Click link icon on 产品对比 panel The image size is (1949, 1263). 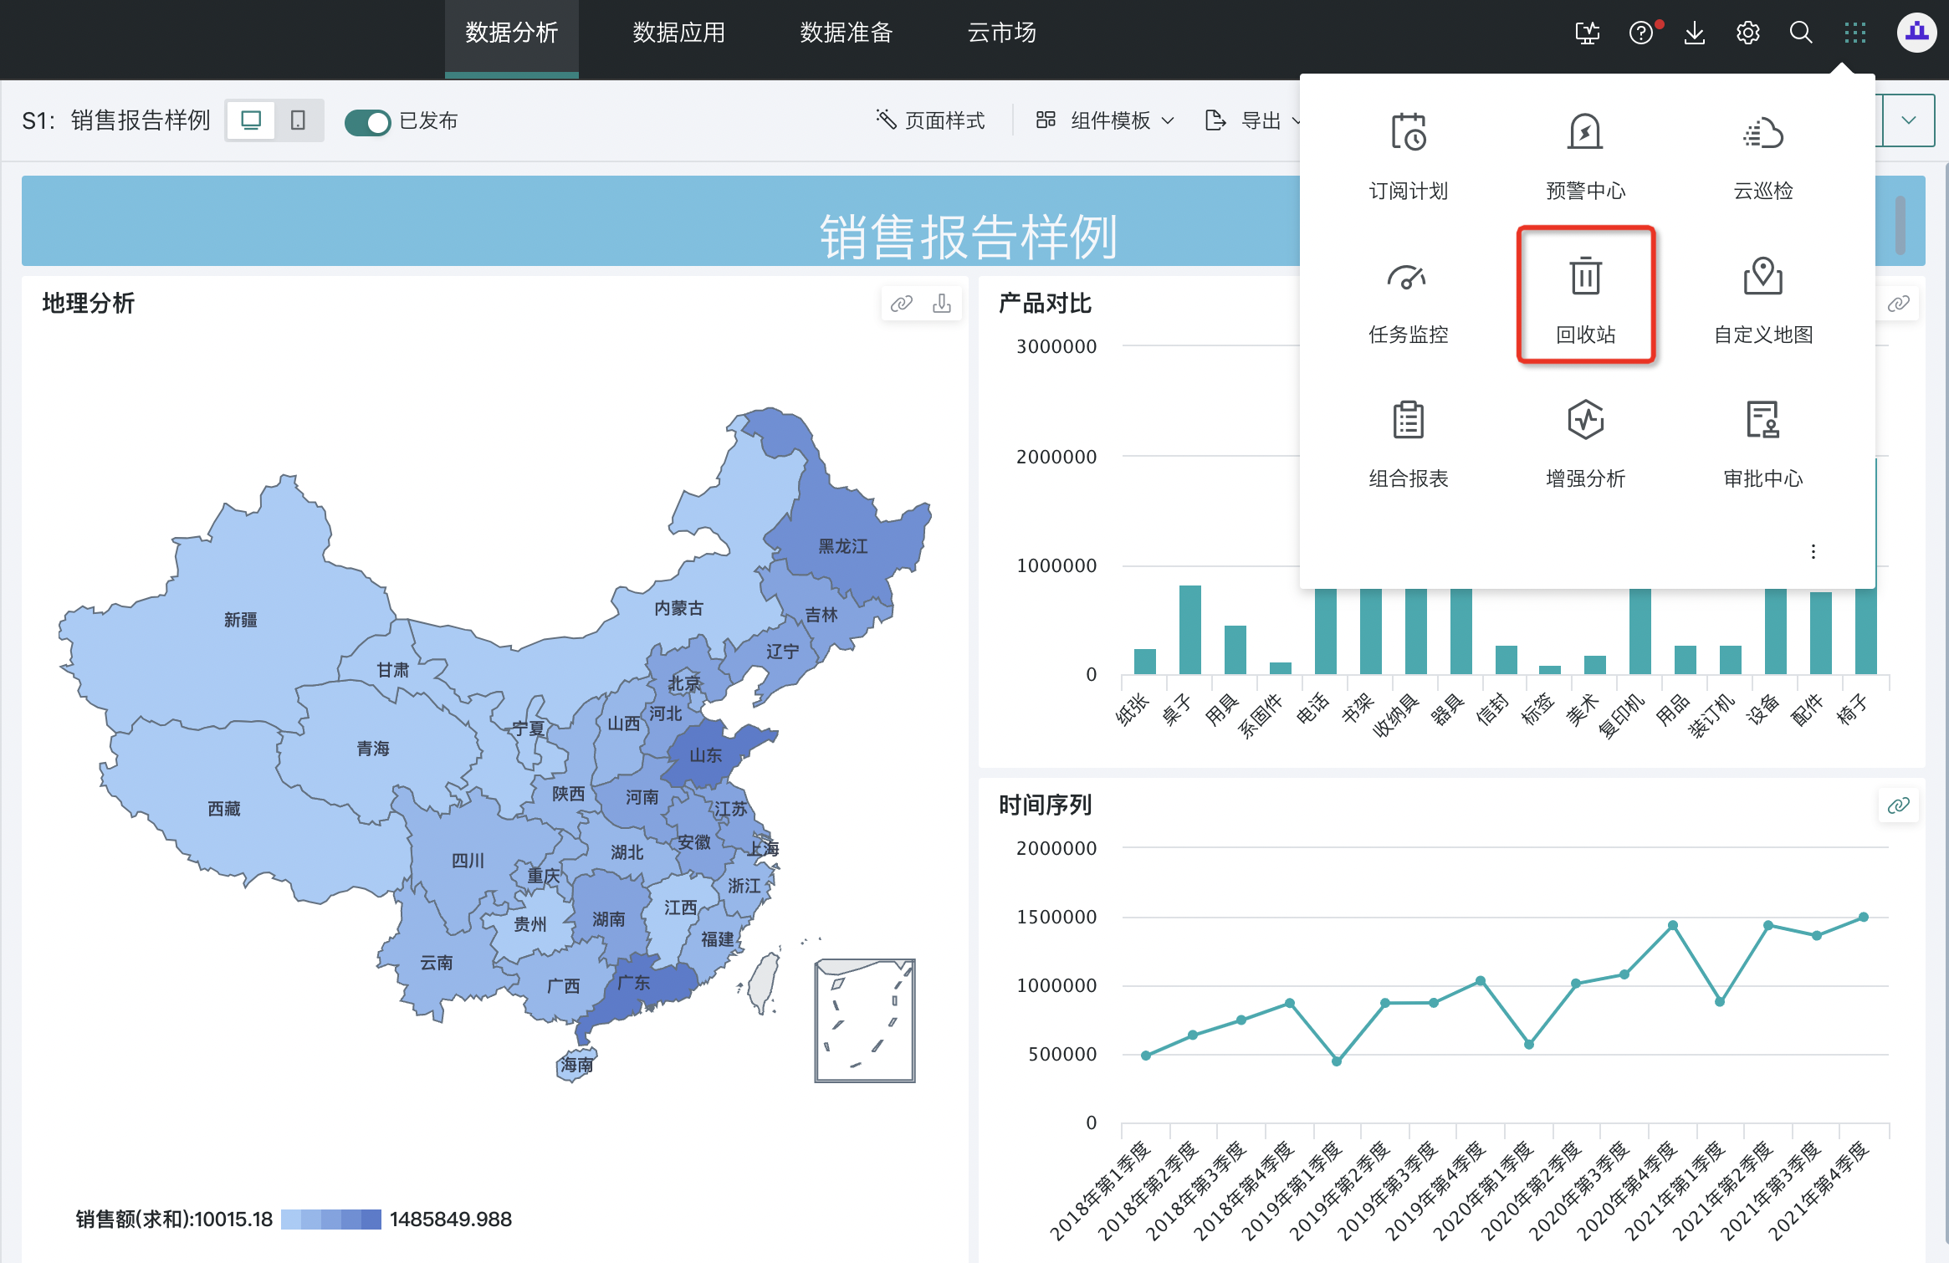tap(1898, 304)
